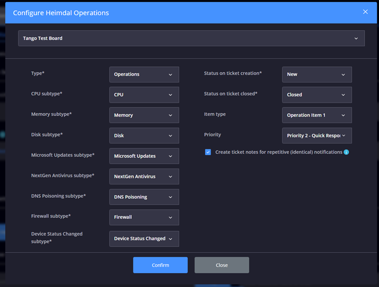
Task: Open the CPU subtype dropdown
Action: click(x=144, y=95)
